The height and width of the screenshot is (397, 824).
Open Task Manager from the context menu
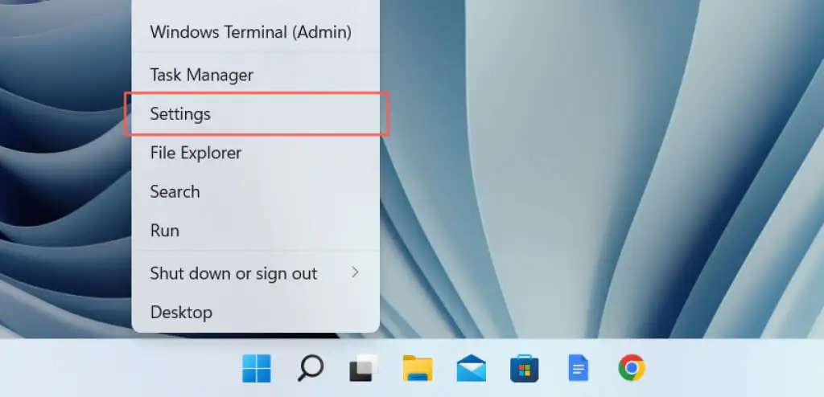click(201, 75)
